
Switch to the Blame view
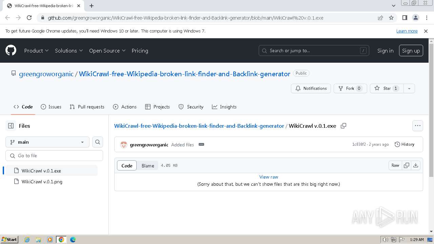click(148, 165)
